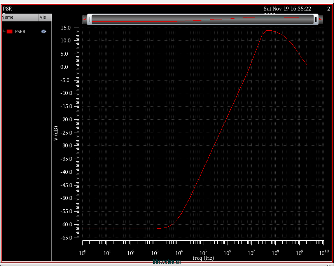Screen dimensions: 334x266
Task: Click the 15.0 y-axis tick label
Action: (66, 28)
